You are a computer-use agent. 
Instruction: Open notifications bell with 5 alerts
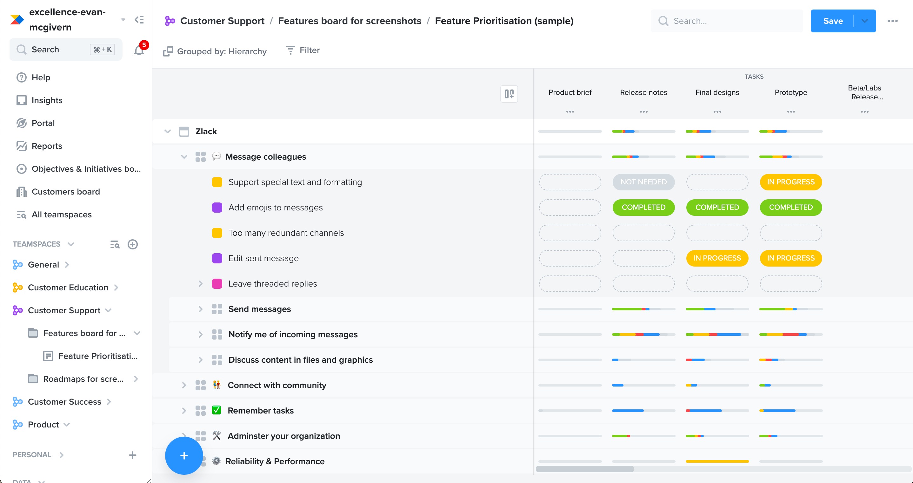click(139, 50)
